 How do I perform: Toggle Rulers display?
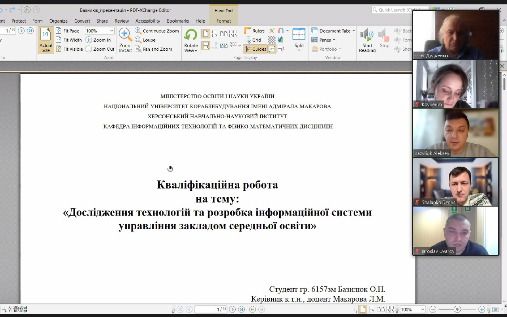[254, 31]
